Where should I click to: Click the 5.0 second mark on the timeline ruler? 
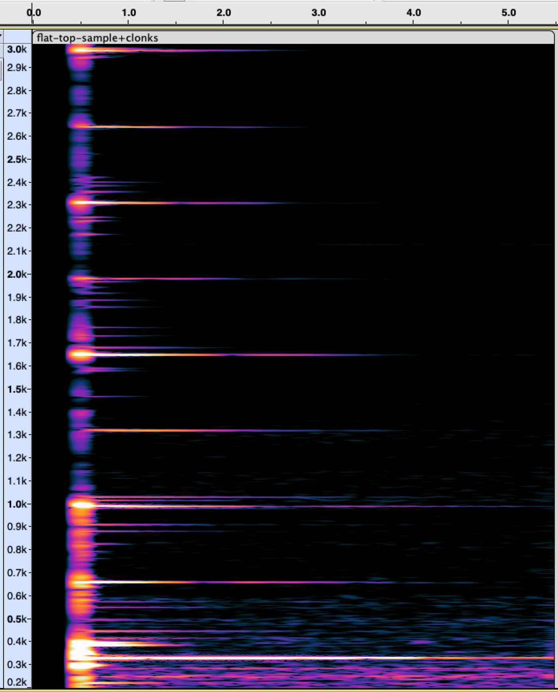tap(509, 13)
